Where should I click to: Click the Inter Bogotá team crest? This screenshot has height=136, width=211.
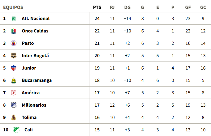pyautogui.click(x=14, y=56)
